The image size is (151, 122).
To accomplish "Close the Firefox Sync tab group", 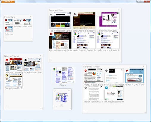I will pos(30,17).
